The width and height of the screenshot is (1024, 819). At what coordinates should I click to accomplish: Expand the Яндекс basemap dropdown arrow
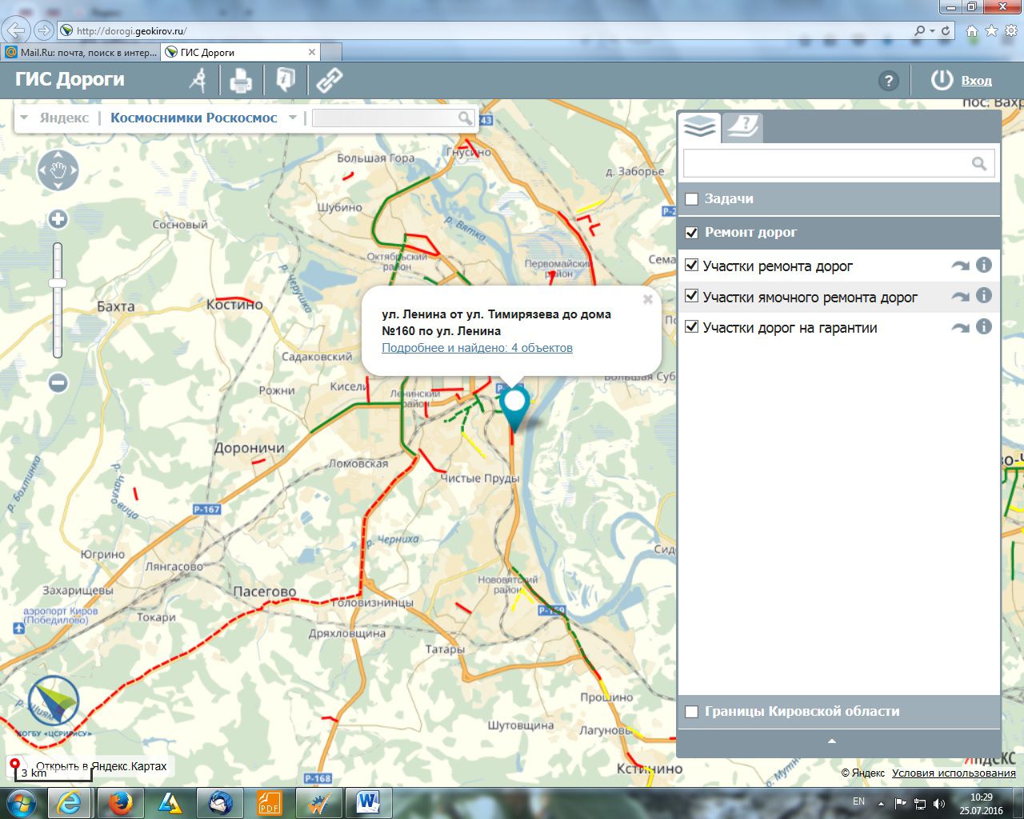click(x=24, y=118)
